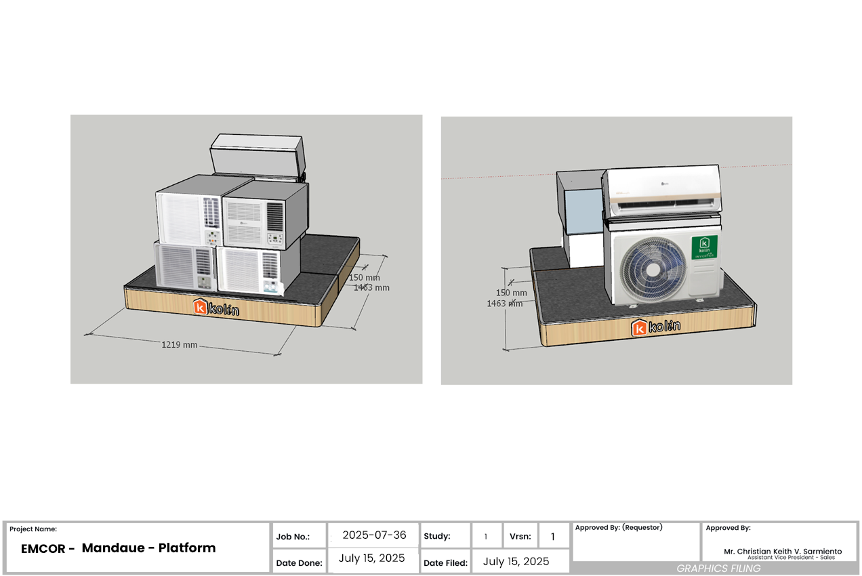Click the wall-mounted unit atop left view

256,155
